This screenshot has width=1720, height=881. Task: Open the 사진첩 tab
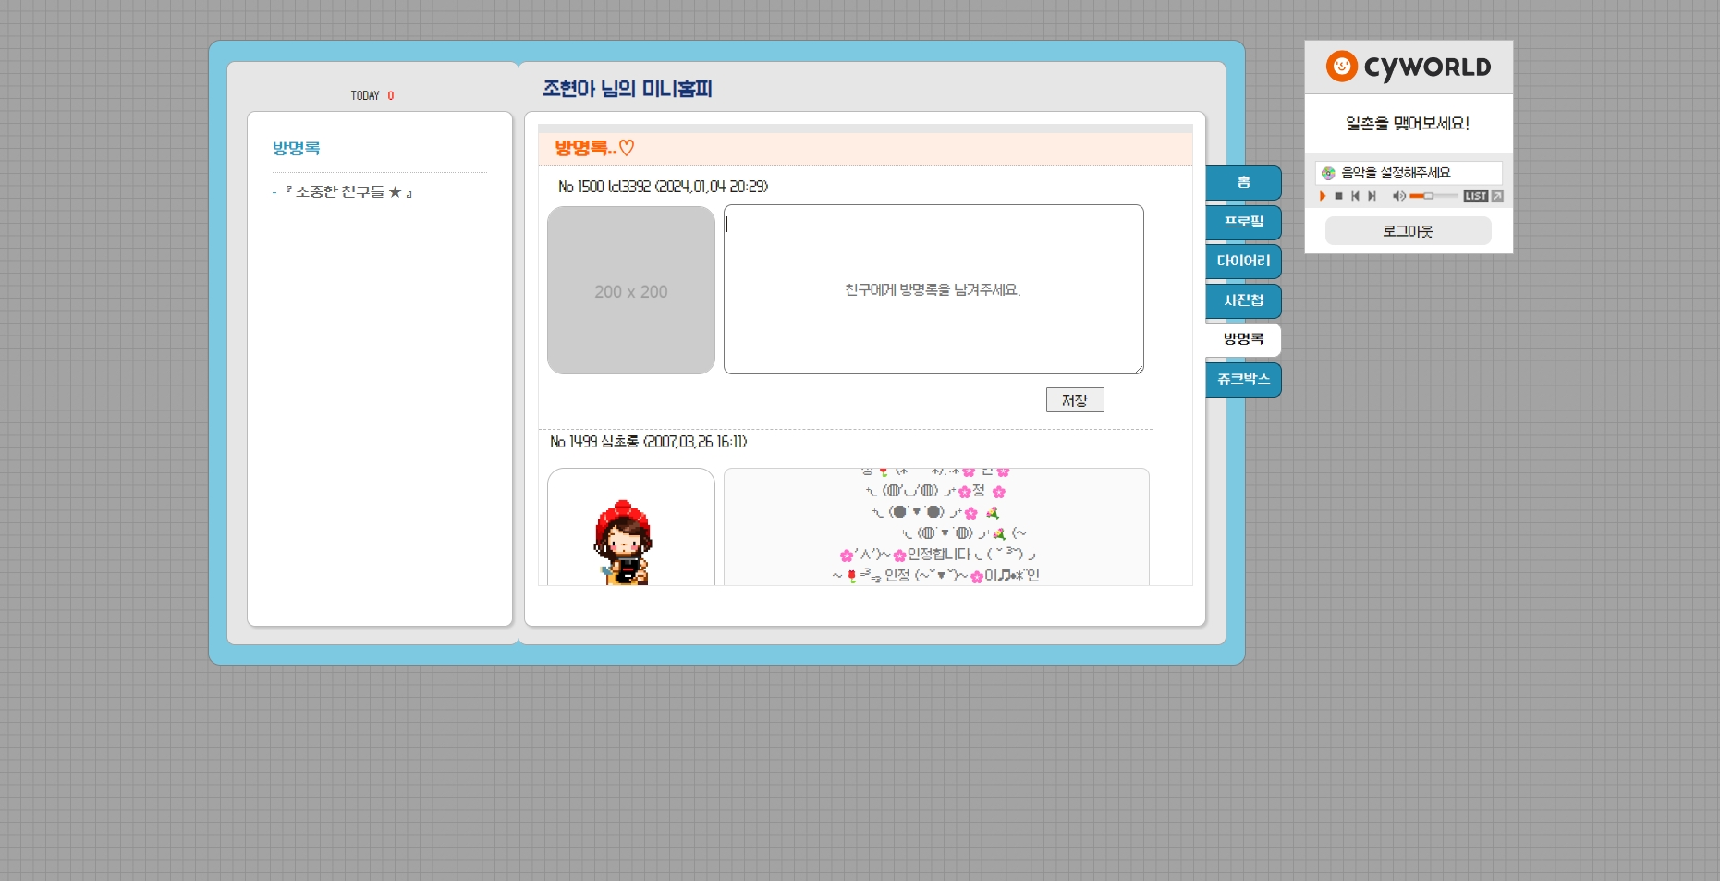[1243, 301]
